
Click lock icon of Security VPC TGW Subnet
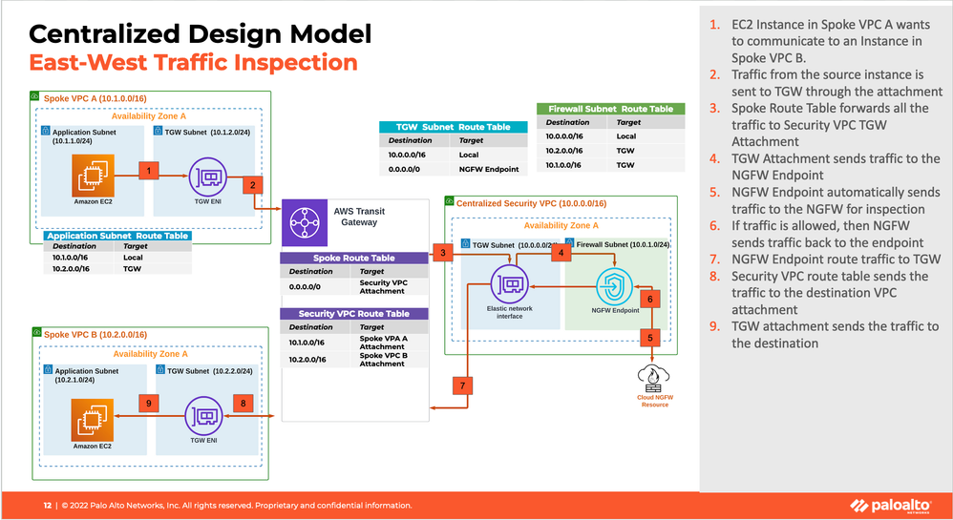click(466, 243)
